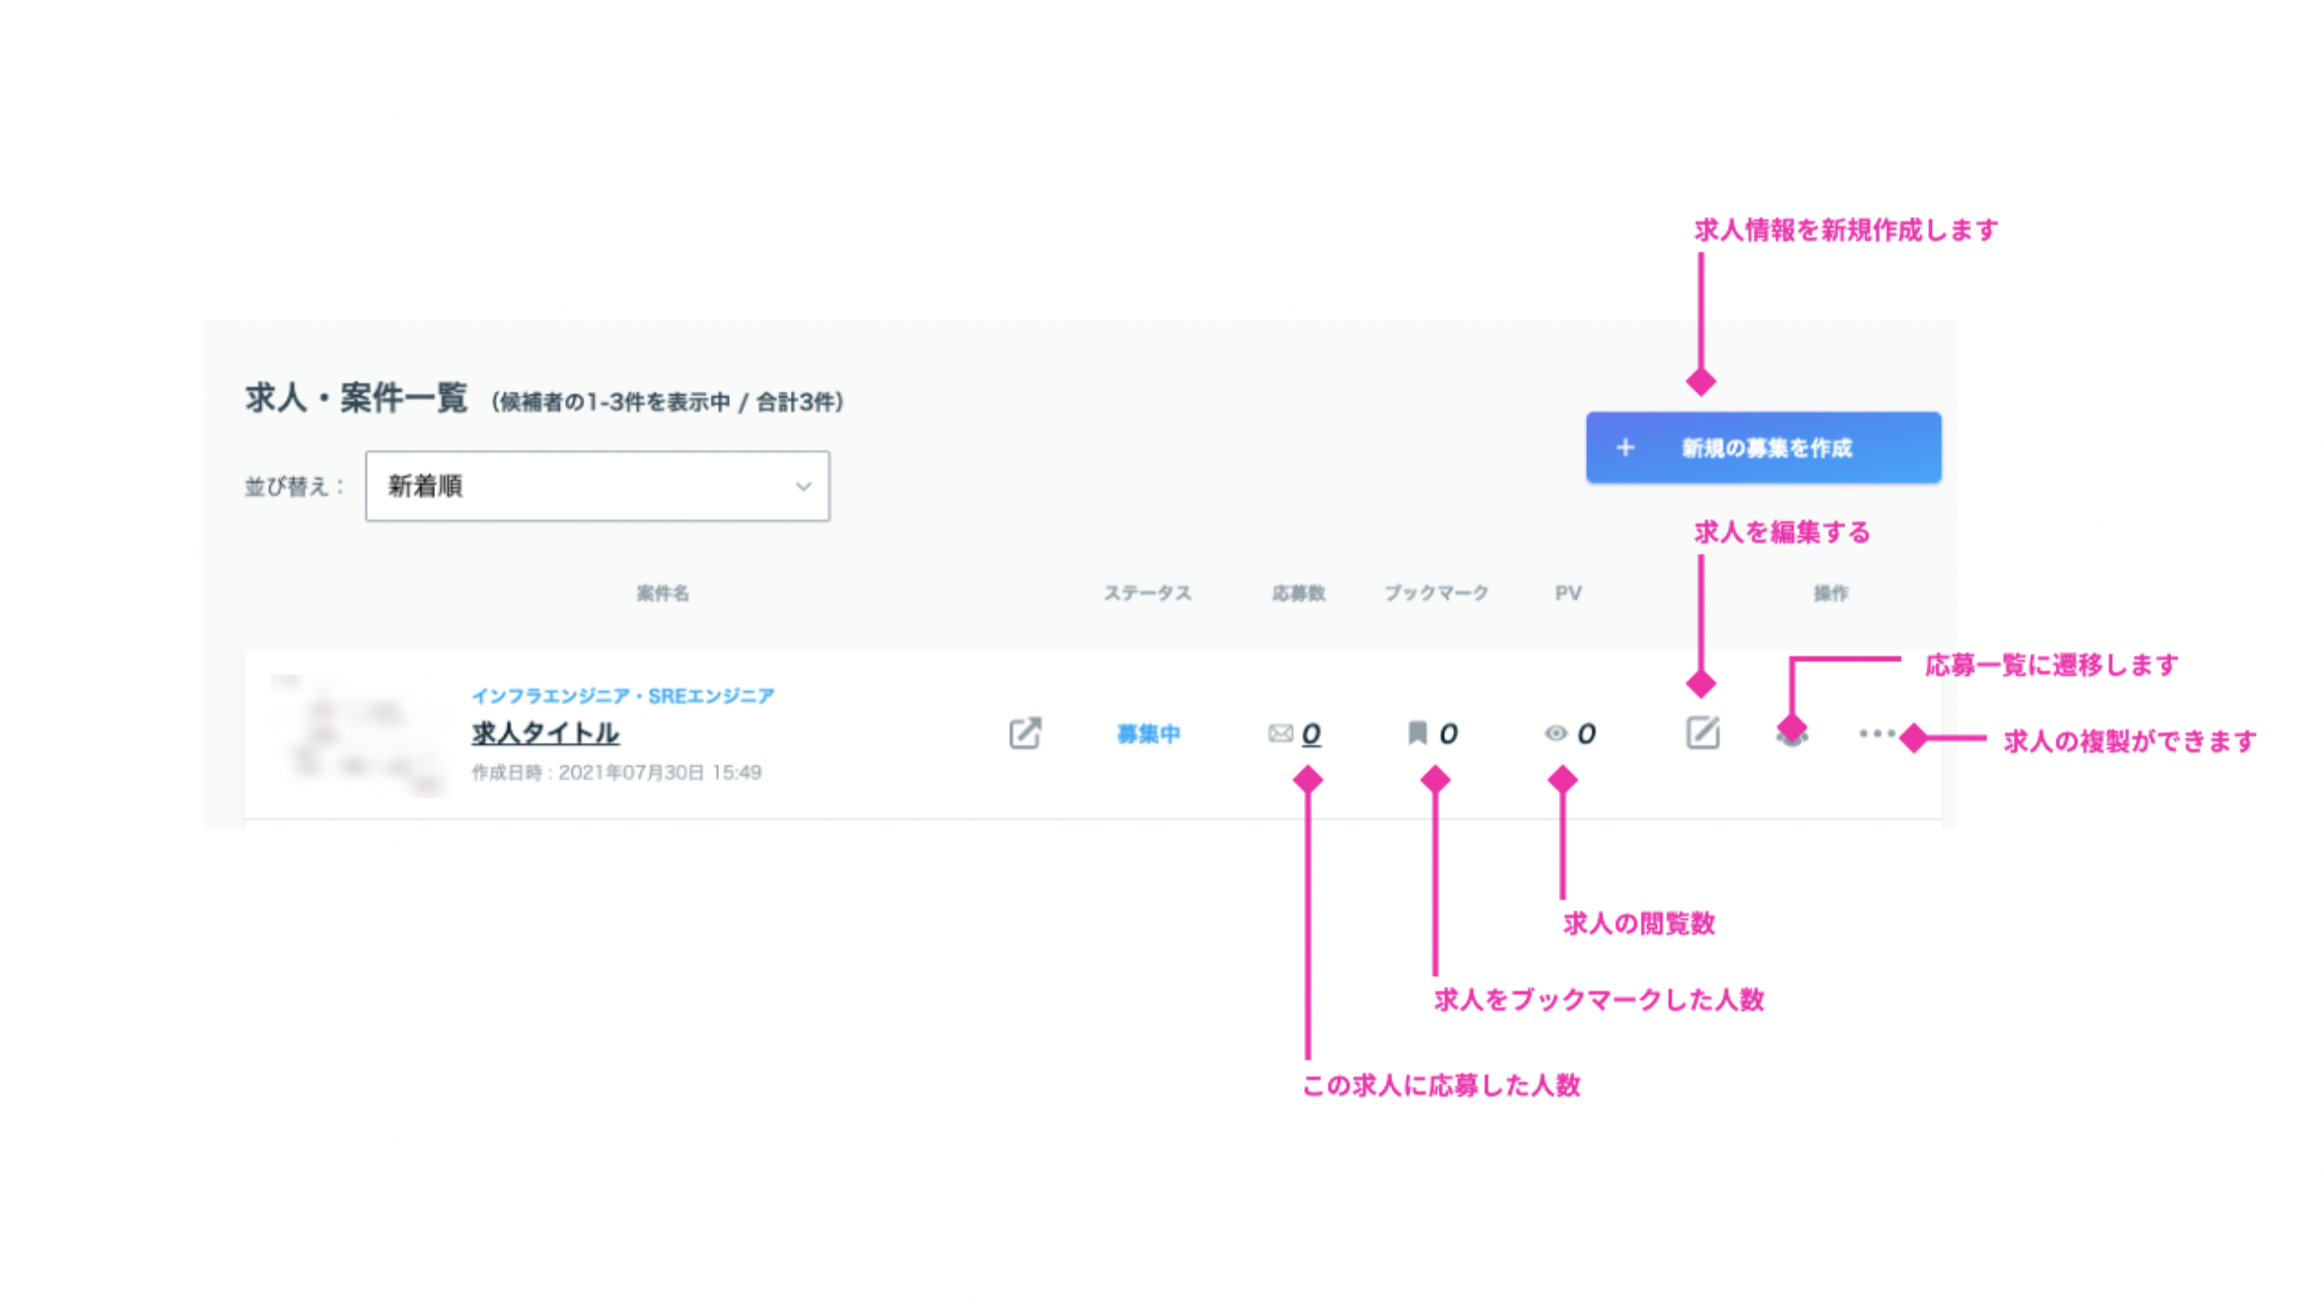Screen dimensions: 2324x1305
Task: Click the 新規の募集を作成 button
Action: (1763, 448)
